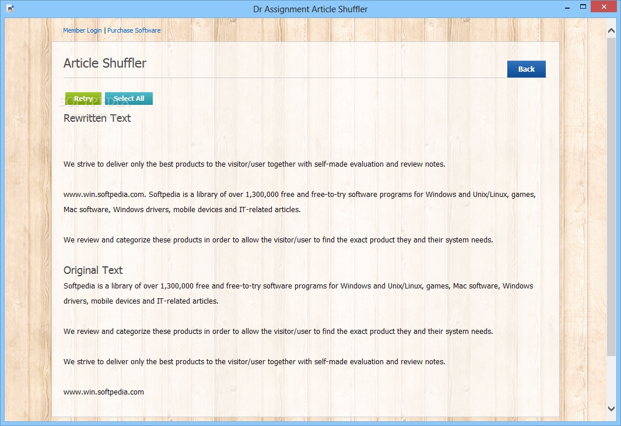
Task: Click original sentence 'We strive to deliver'
Action: coord(254,361)
